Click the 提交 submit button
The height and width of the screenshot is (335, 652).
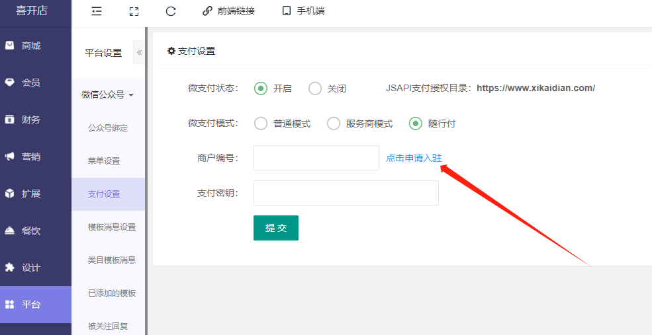click(x=276, y=228)
